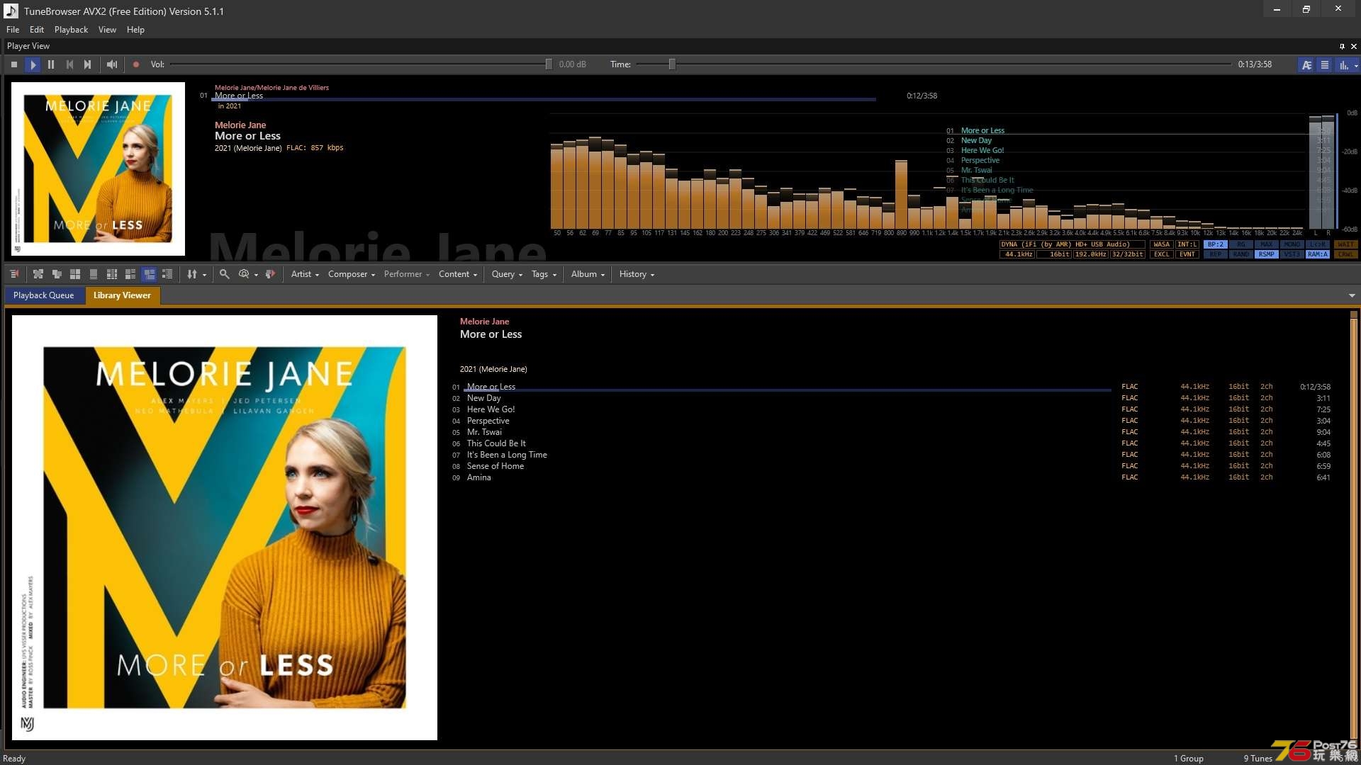Click the Time seek slider handle

pyautogui.click(x=672, y=64)
